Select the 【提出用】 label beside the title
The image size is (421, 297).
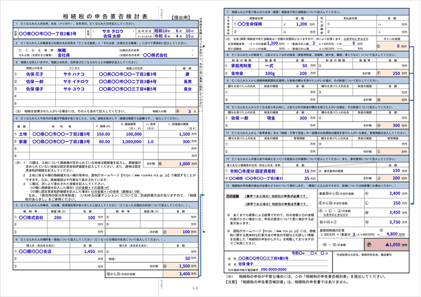click(180, 17)
